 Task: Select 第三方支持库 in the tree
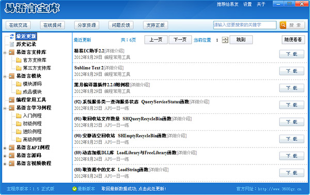(37, 68)
